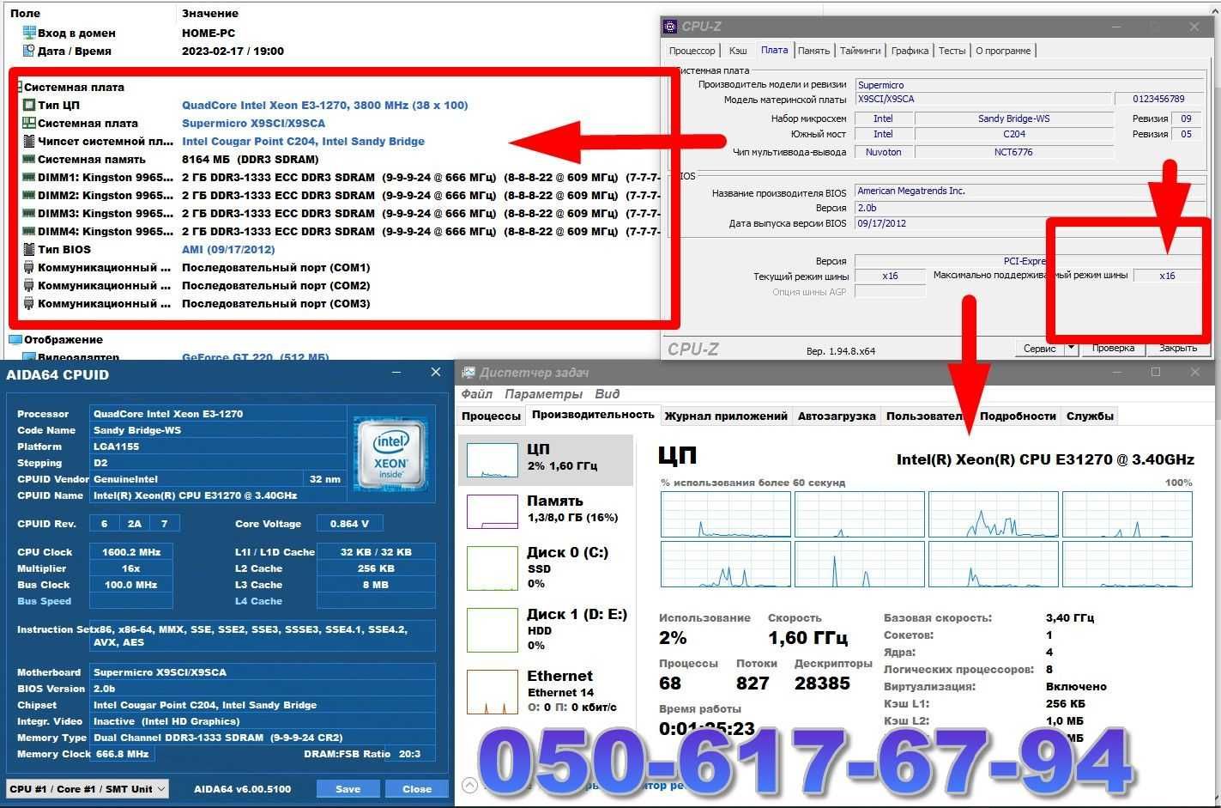Click the system memory row icon
This screenshot has height=808, width=1221.
pyautogui.click(x=29, y=160)
